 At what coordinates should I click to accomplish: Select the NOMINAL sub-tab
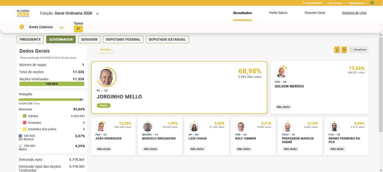106,50
